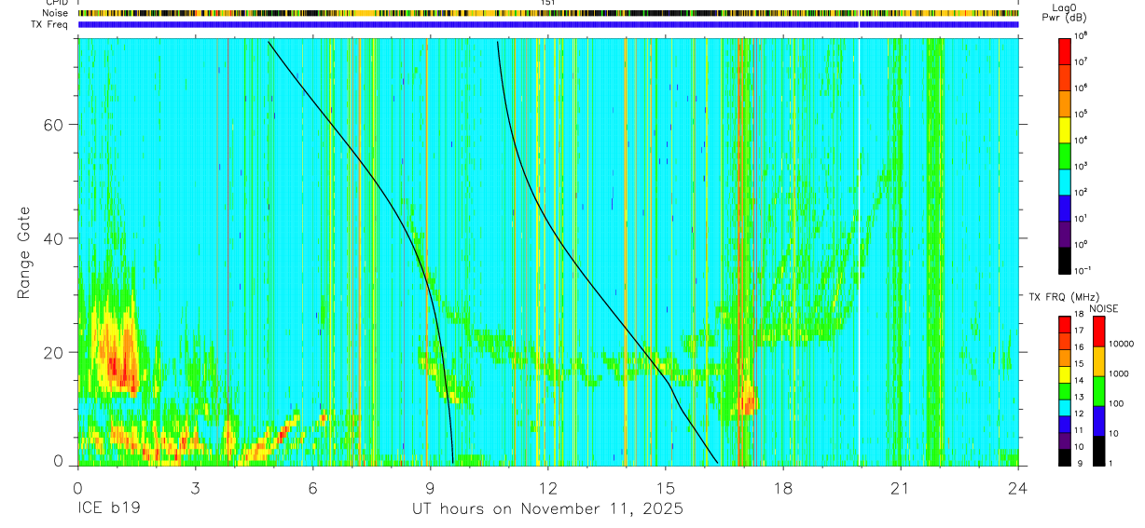The image size is (1145, 528).
Task: Click the 'Noise' row label at top left
Action: click(x=56, y=13)
